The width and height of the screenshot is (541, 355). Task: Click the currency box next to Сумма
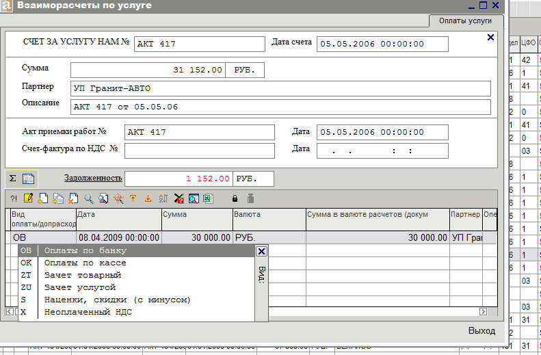coord(245,70)
